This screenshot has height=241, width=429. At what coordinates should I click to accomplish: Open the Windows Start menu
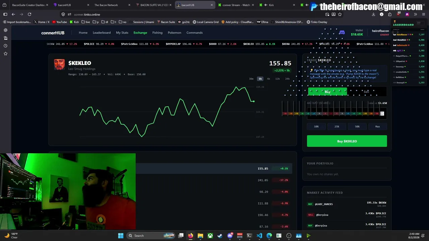point(121,236)
